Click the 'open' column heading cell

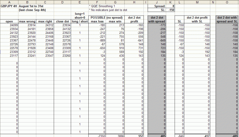tap(9, 21)
